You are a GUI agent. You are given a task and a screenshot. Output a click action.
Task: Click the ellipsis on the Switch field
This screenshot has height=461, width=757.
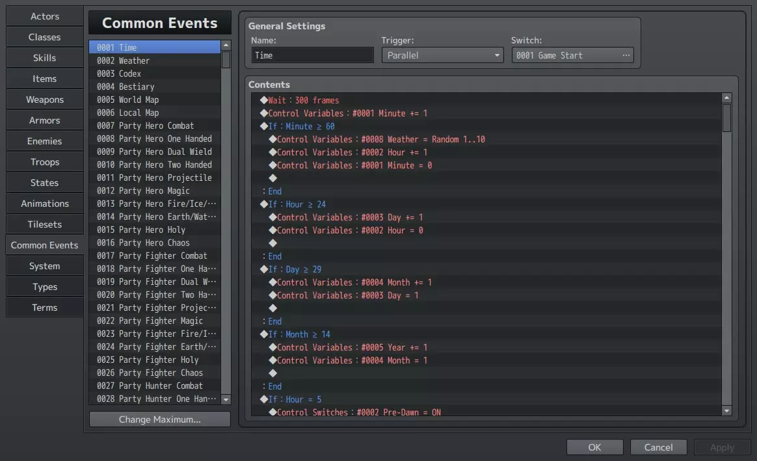626,55
